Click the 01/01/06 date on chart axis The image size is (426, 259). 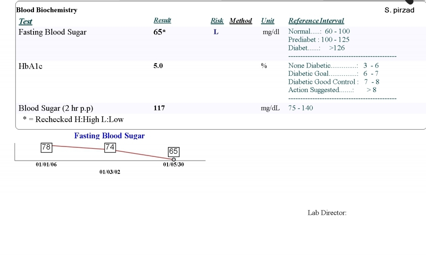[x=46, y=165]
